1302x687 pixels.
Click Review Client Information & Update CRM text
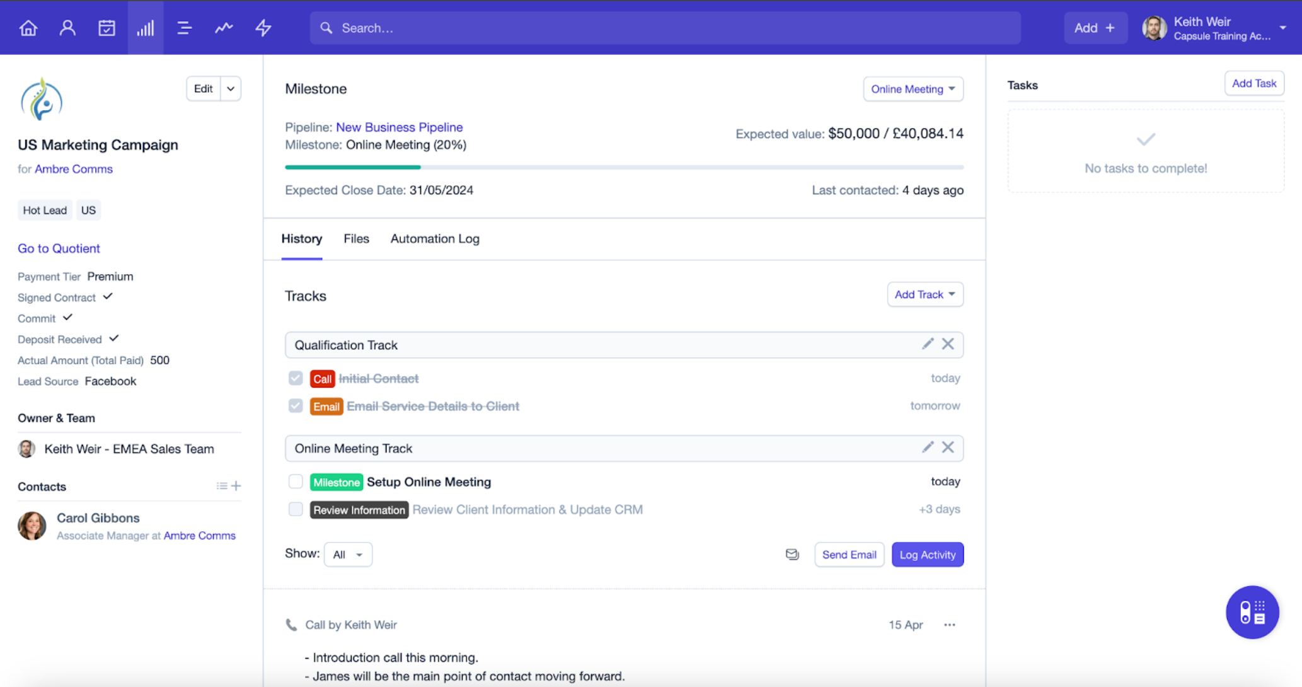click(x=527, y=510)
